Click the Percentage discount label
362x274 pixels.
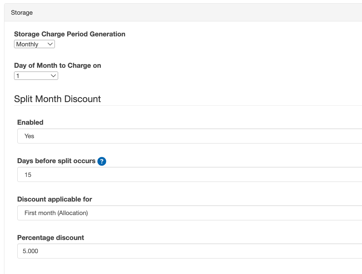[50, 238]
